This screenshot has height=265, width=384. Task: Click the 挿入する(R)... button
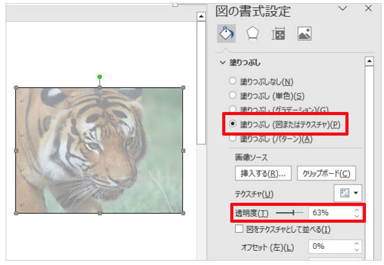click(263, 173)
